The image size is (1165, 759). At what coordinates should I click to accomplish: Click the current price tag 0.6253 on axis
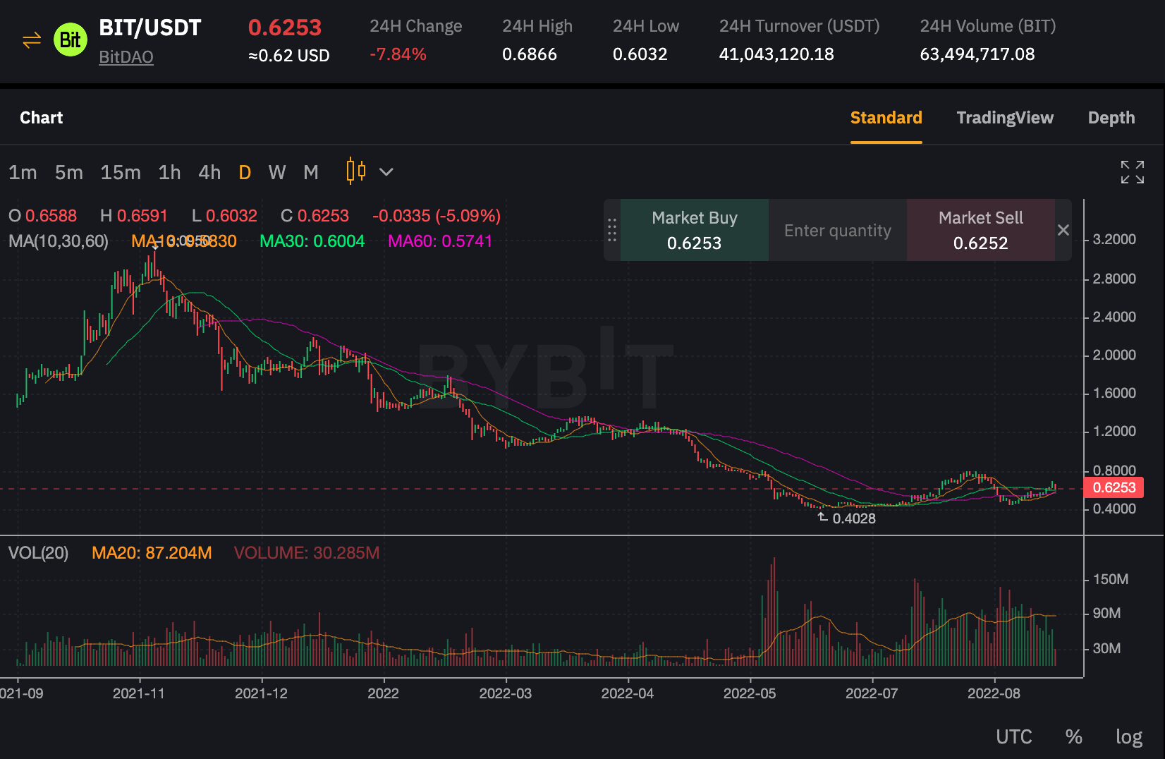pyautogui.click(x=1114, y=487)
